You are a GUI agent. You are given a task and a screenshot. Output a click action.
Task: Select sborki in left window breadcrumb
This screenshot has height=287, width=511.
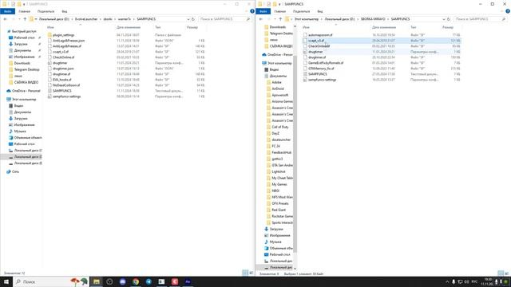108,19
